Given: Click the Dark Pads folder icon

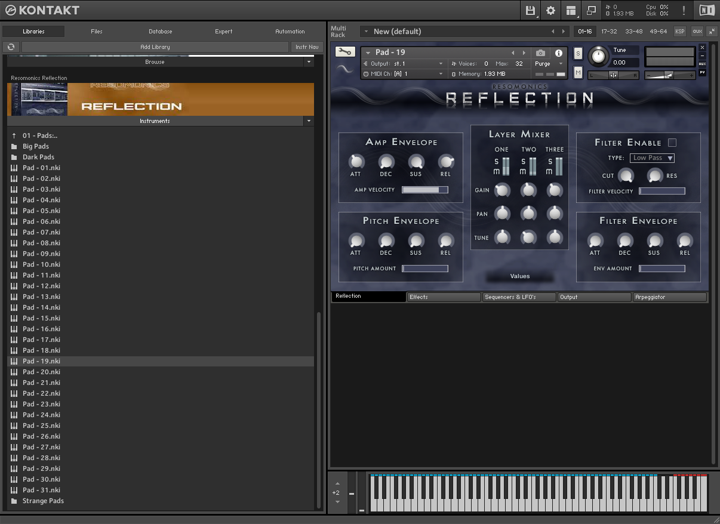Looking at the screenshot, I should pos(14,157).
